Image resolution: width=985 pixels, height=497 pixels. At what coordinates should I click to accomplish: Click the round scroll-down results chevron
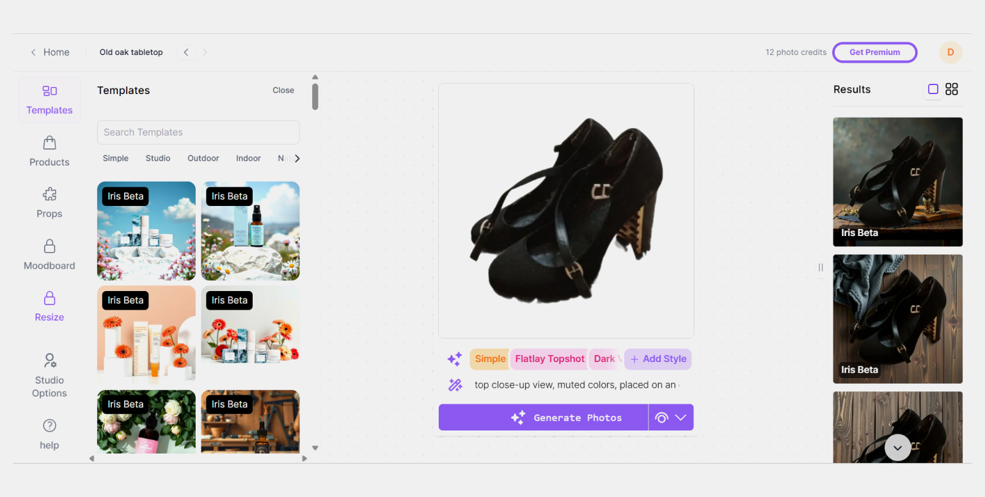897,448
